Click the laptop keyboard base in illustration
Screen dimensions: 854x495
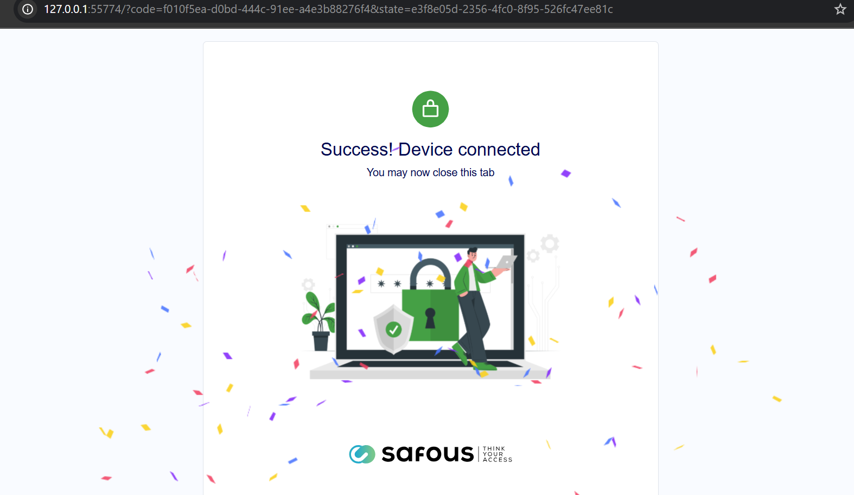pos(430,369)
